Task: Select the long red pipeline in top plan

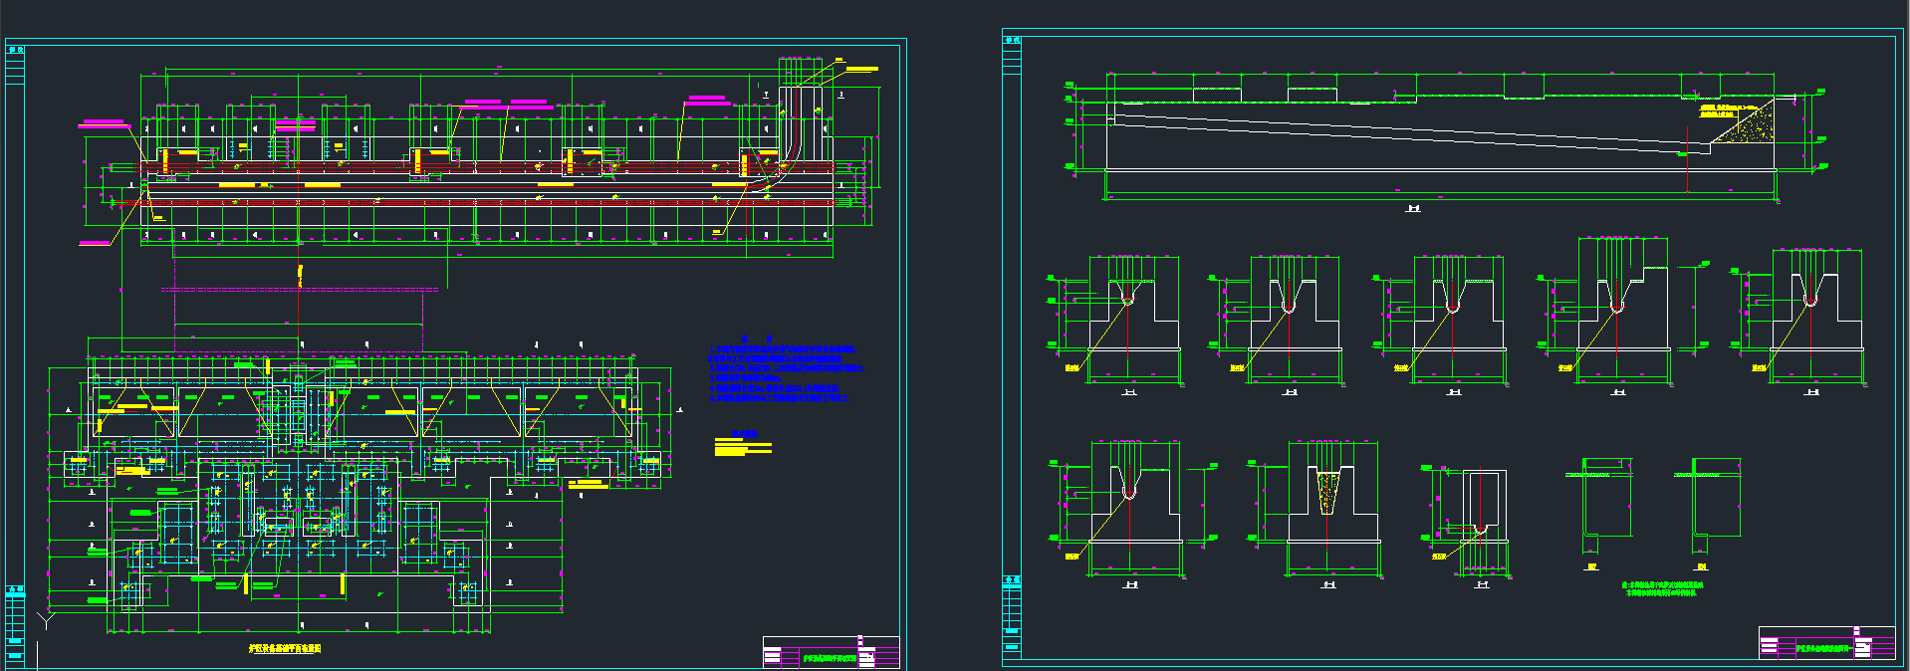Action: (x=448, y=167)
